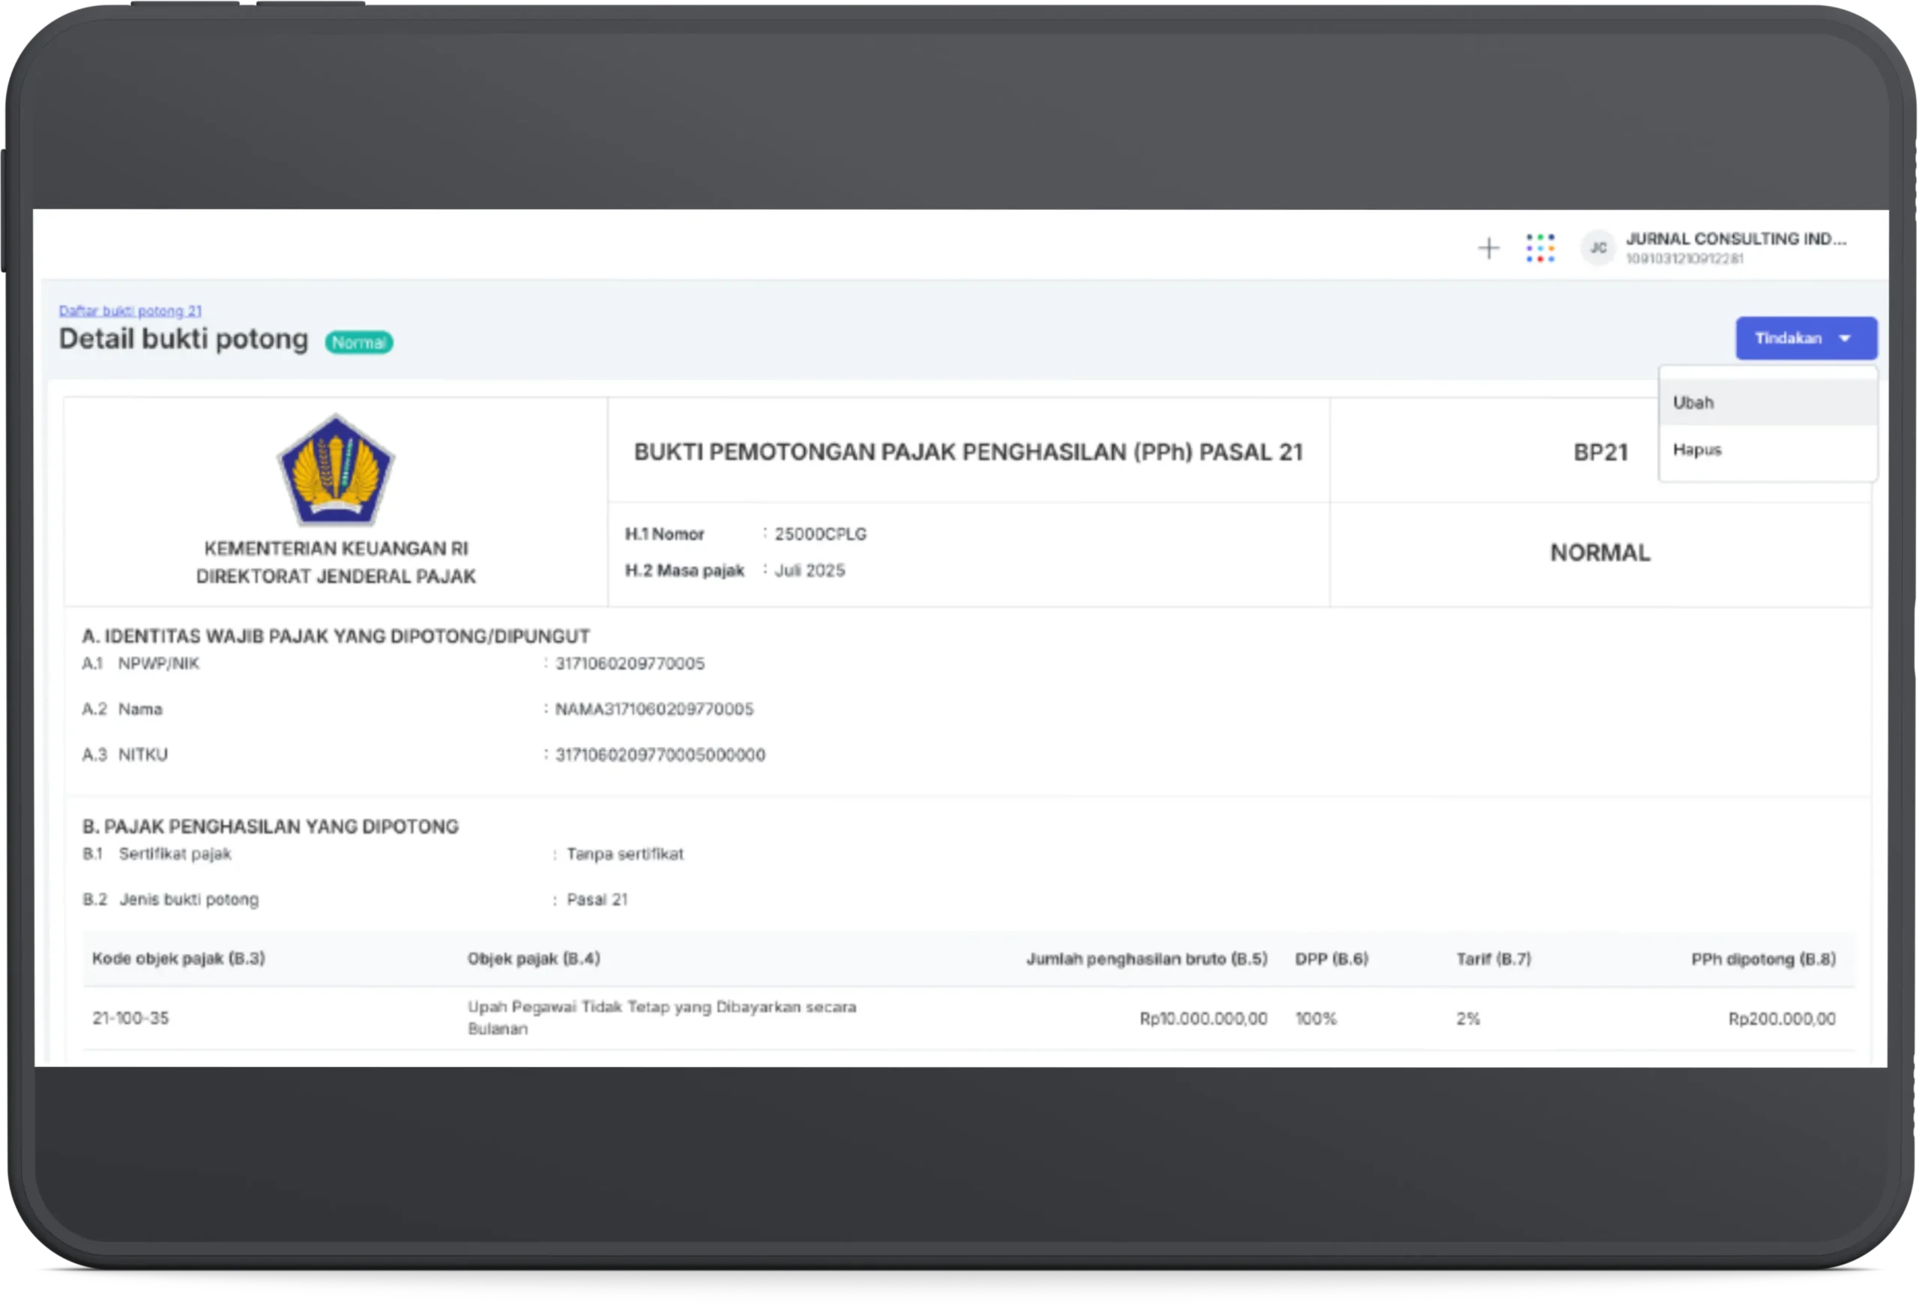
Task: Select Ubah from the menu
Action: [1693, 403]
